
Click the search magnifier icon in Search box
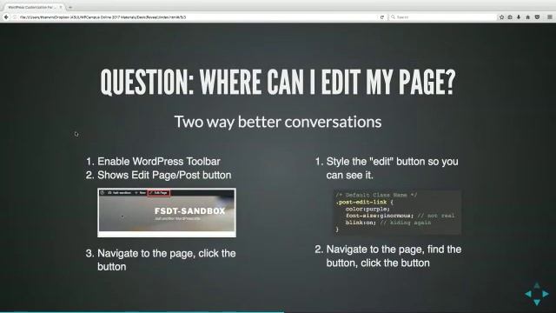click(393, 17)
